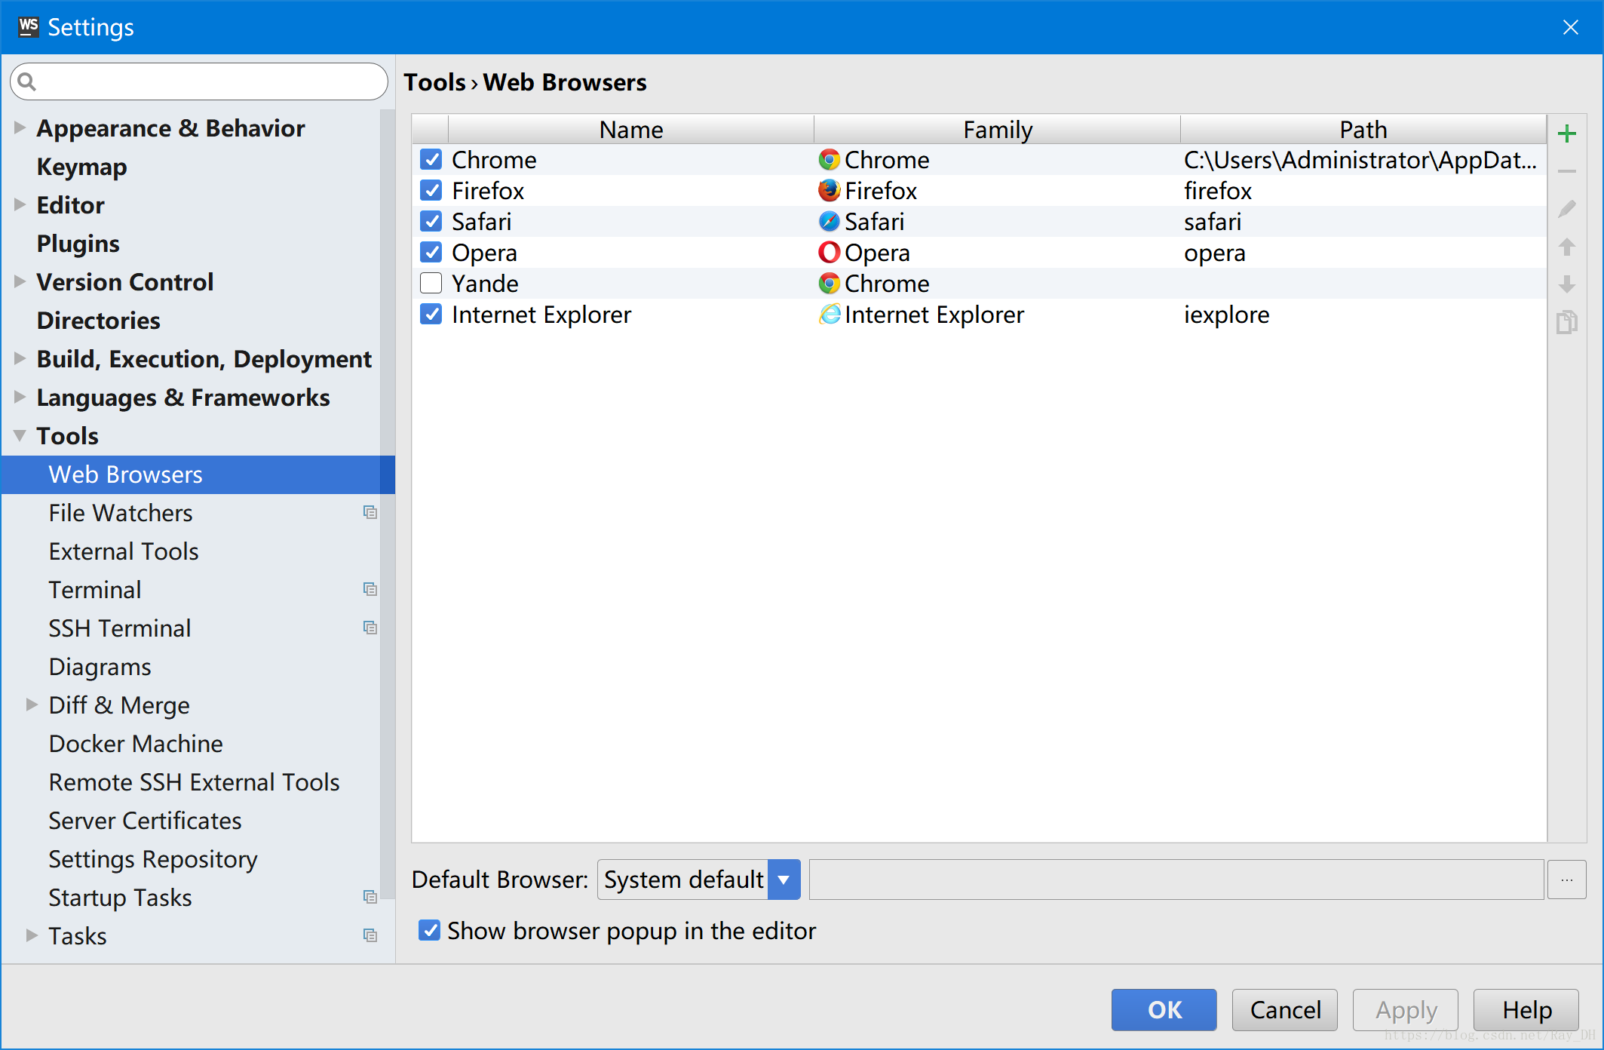The image size is (1604, 1050).
Task: Select Remote SSH External Tools
Action: (x=194, y=782)
